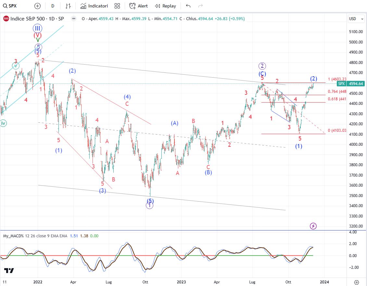Click the MACD signal value 1.38
The height and width of the screenshot is (286, 367).
pos(84,236)
